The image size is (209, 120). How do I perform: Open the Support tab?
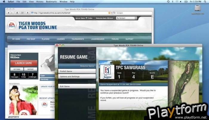tap(129, 39)
